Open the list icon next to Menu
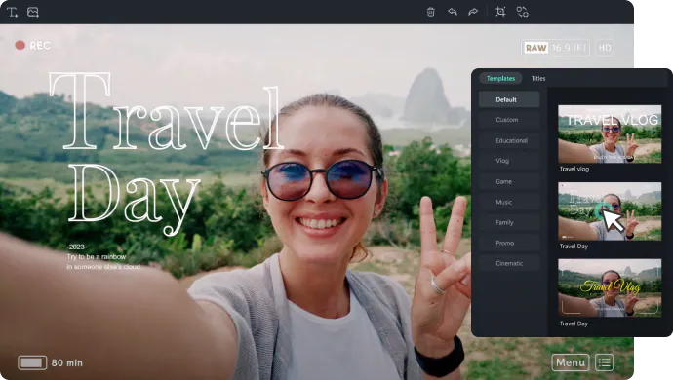The image size is (673, 380). click(605, 362)
